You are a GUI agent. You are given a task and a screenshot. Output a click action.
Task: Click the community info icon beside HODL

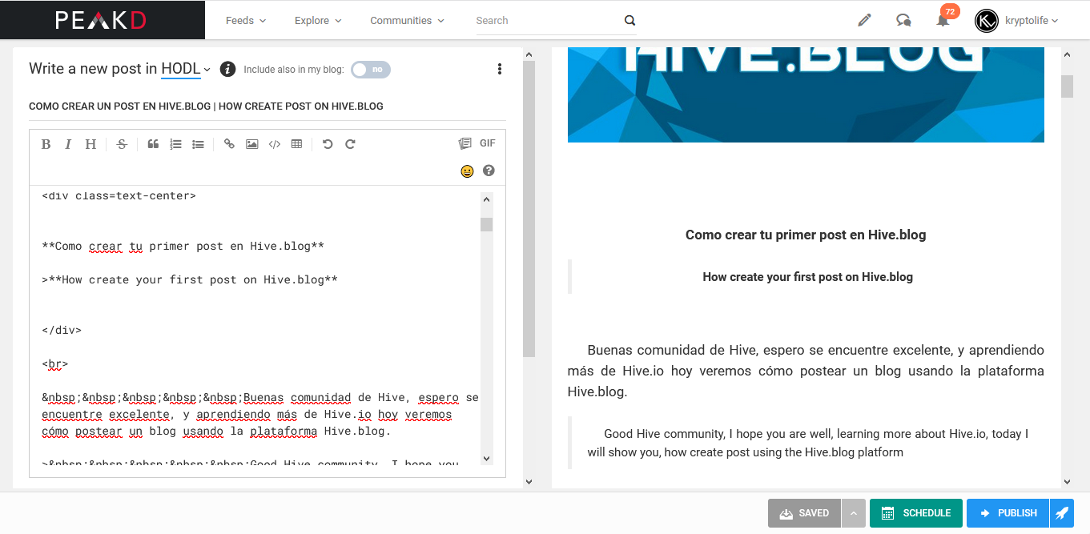pyautogui.click(x=227, y=69)
